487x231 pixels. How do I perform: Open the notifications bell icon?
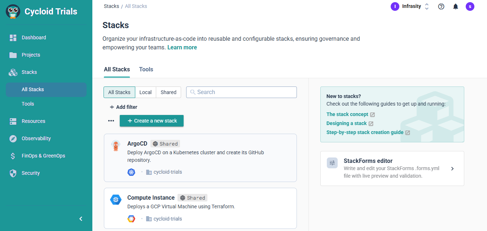456,6
